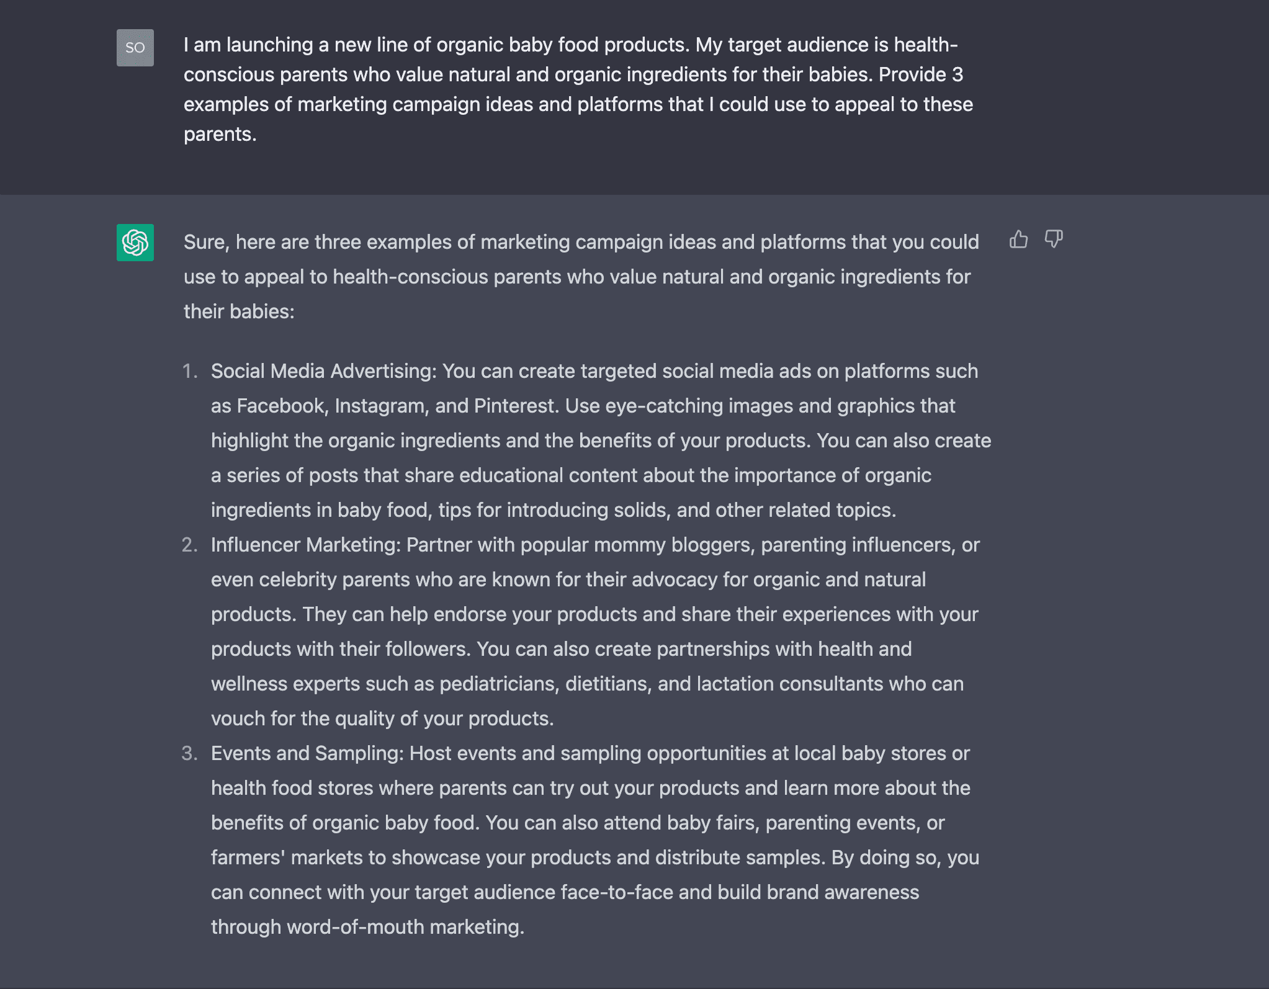Click the thumbs down icon on the response
The height and width of the screenshot is (989, 1269).
[1054, 239]
